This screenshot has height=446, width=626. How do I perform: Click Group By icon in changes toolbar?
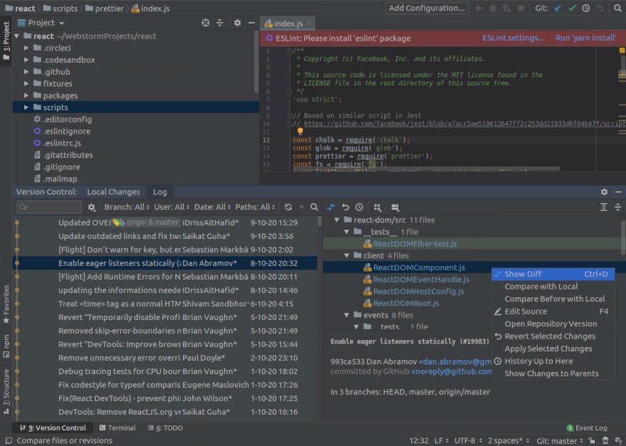click(377, 207)
